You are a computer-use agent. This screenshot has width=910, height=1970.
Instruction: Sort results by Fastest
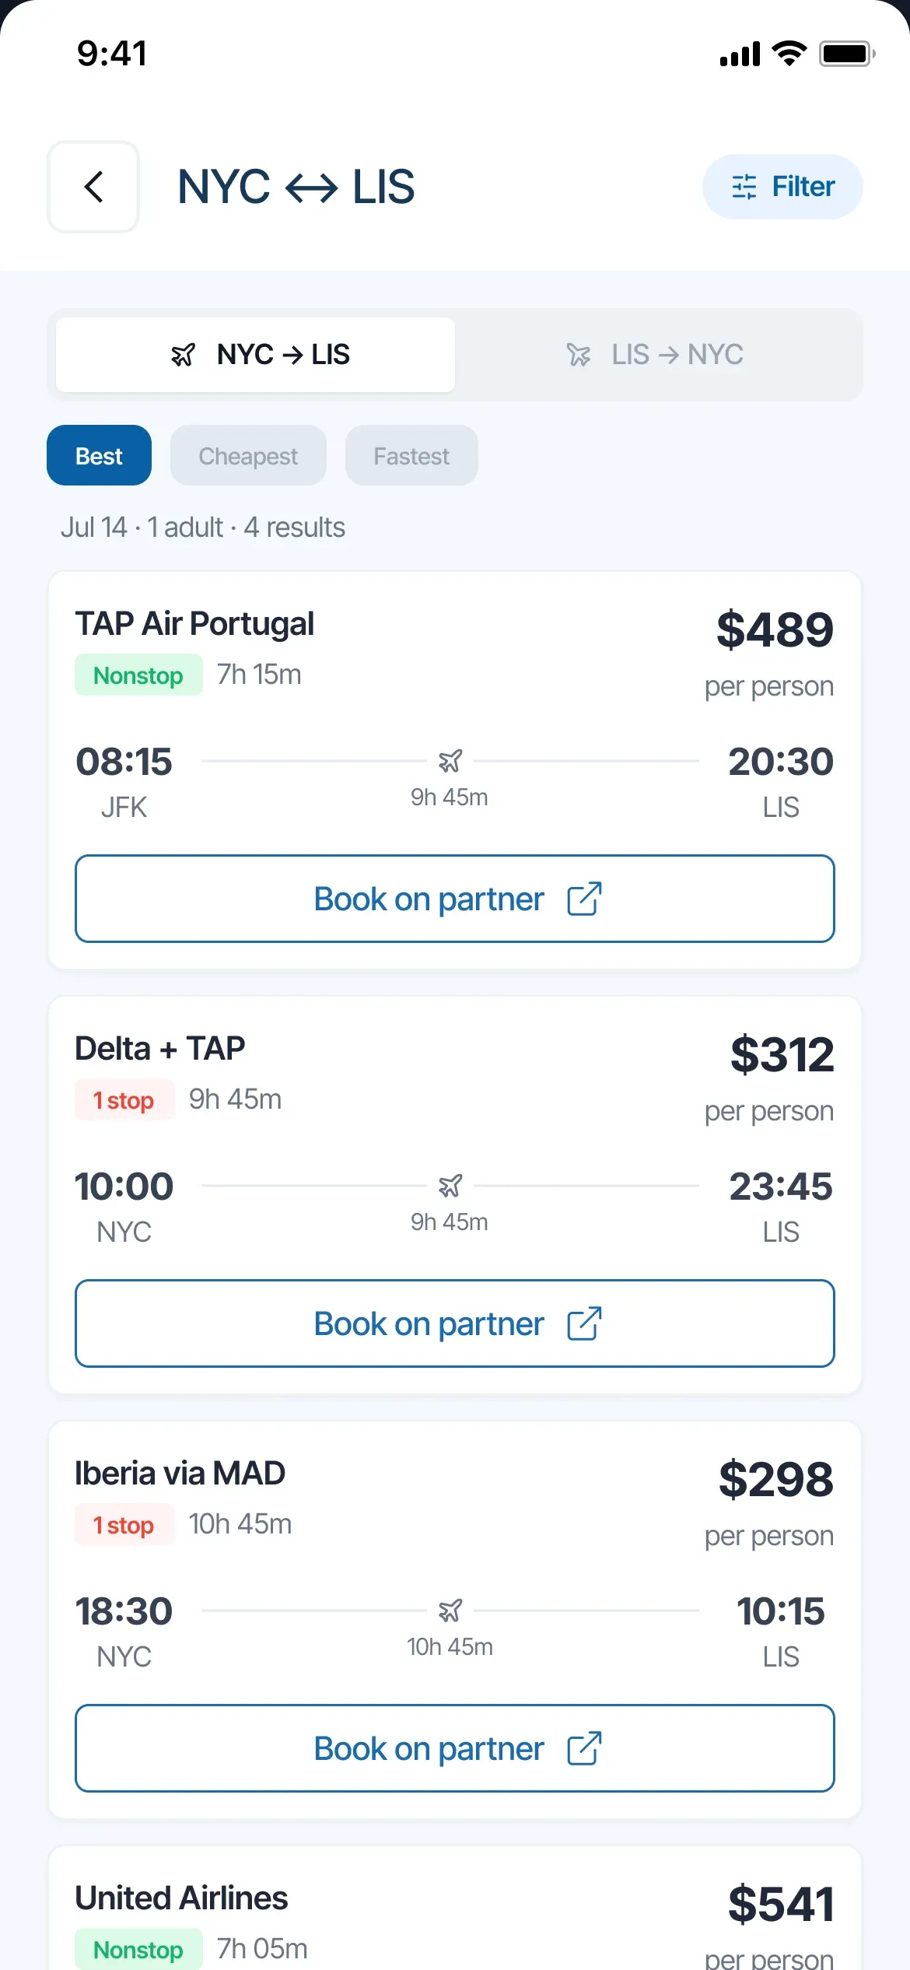(411, 455)
